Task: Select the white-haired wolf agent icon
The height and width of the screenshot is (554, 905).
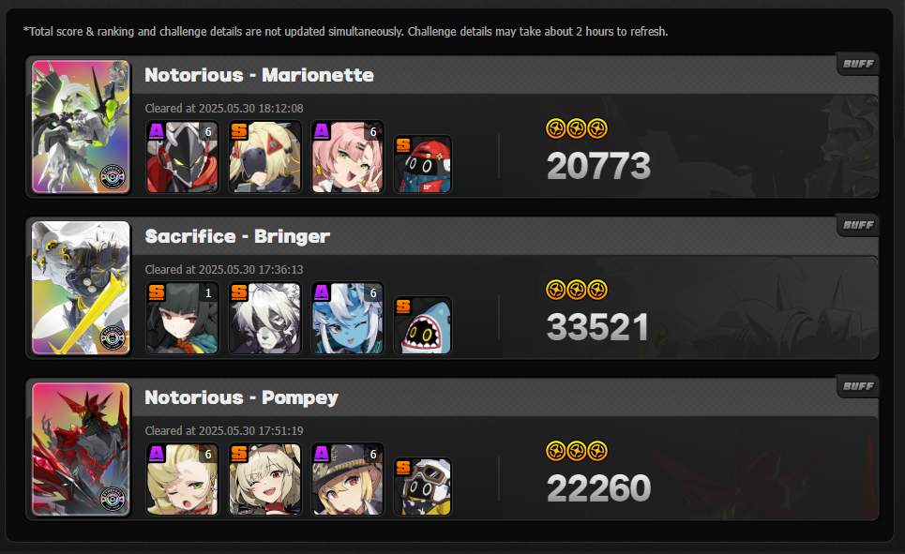Action: point(264,318)
